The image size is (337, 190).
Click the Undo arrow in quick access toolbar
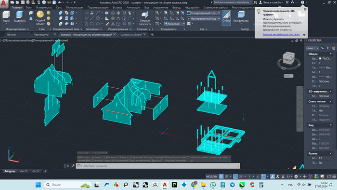pos(60,2)
